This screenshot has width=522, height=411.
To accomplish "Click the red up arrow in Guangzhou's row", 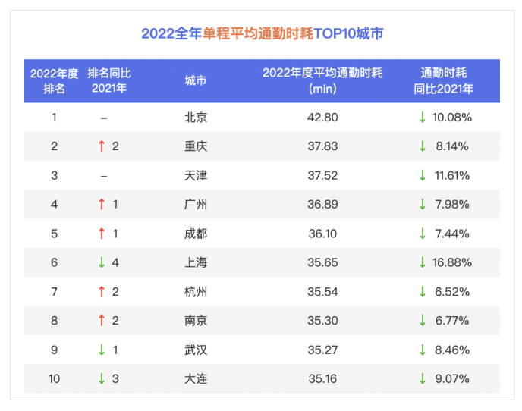I will 101,204.
